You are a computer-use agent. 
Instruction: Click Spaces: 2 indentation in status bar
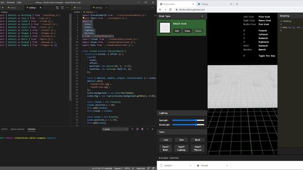tap(118, 168)
